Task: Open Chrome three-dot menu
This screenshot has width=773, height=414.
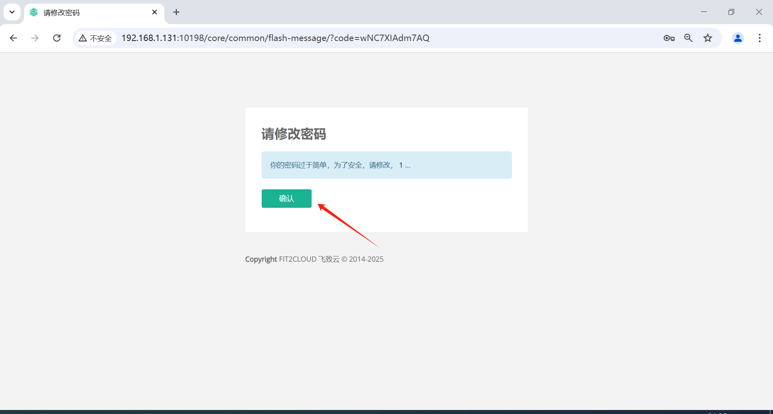Action: [760, 38]
